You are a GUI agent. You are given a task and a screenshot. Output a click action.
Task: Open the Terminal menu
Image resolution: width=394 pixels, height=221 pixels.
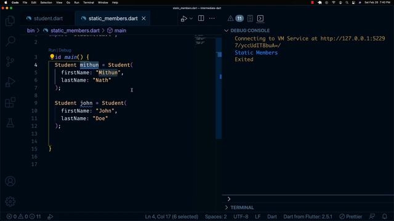(89, 2)
